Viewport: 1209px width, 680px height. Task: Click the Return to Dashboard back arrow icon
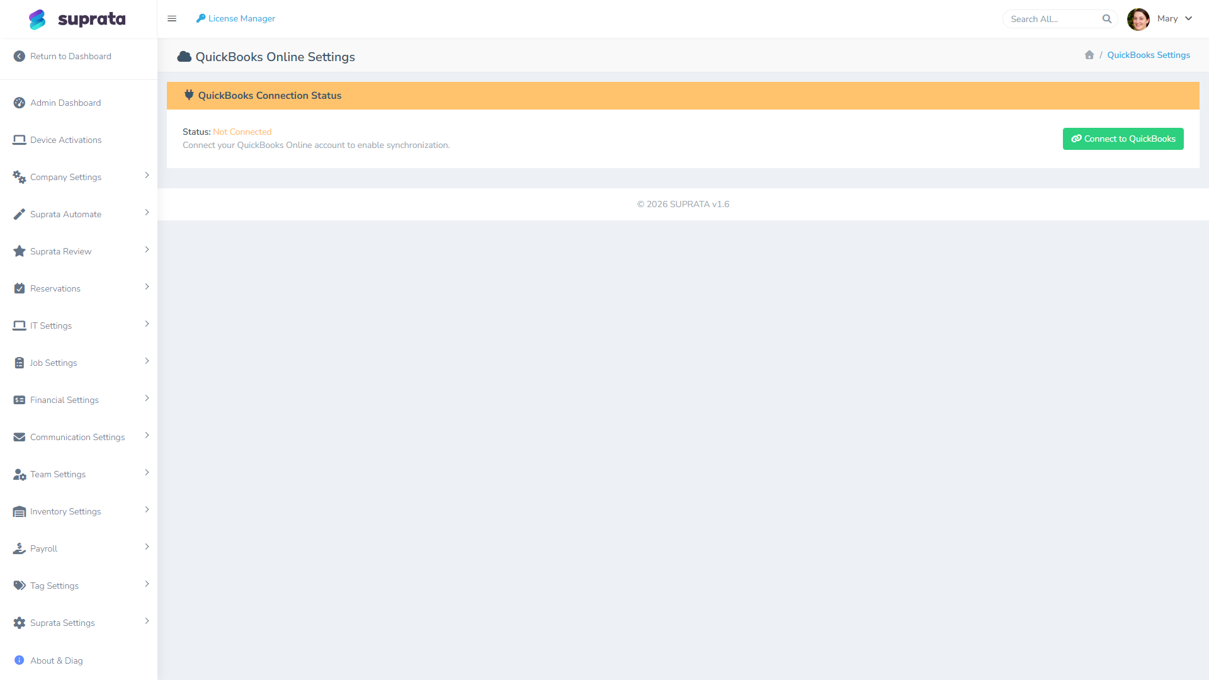pyautogui.click(x=20, y=56)
